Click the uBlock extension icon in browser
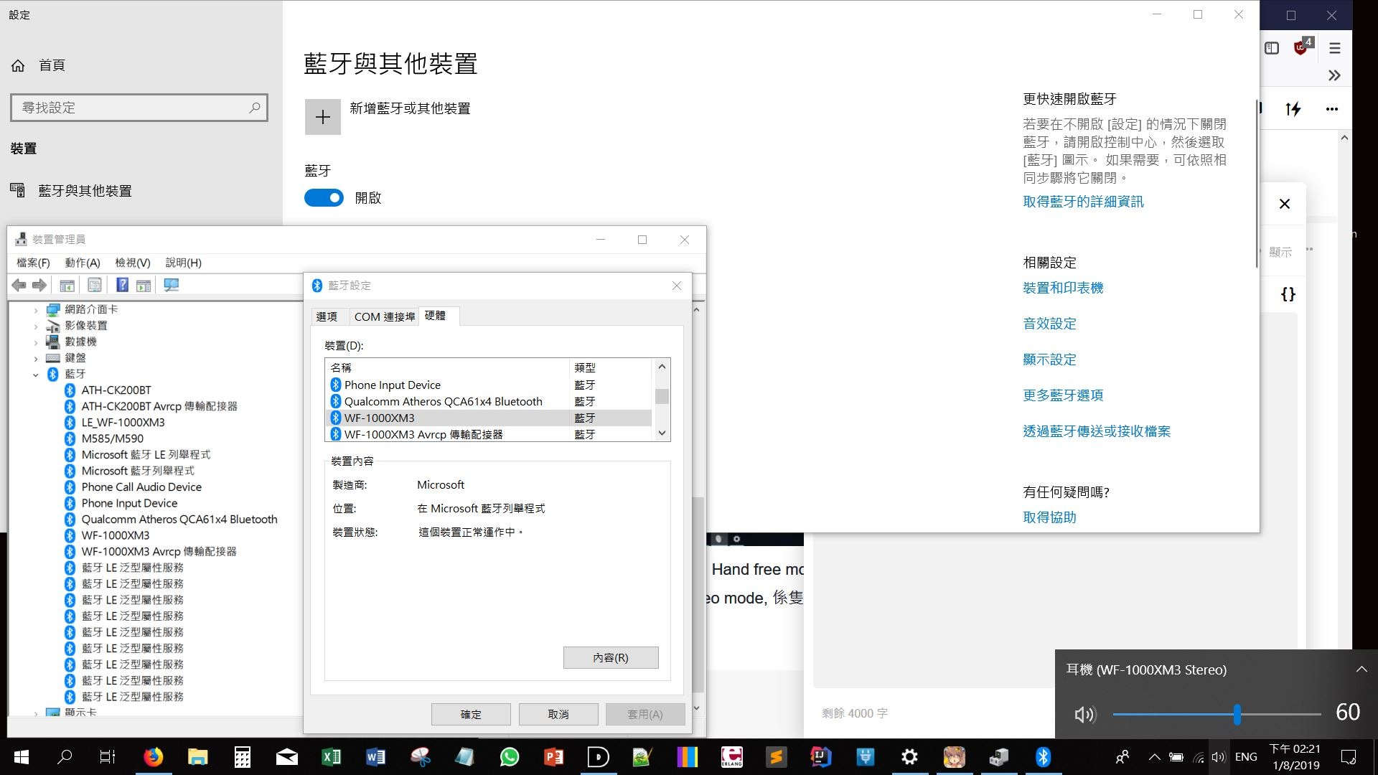 click(x=1302, y=47)
